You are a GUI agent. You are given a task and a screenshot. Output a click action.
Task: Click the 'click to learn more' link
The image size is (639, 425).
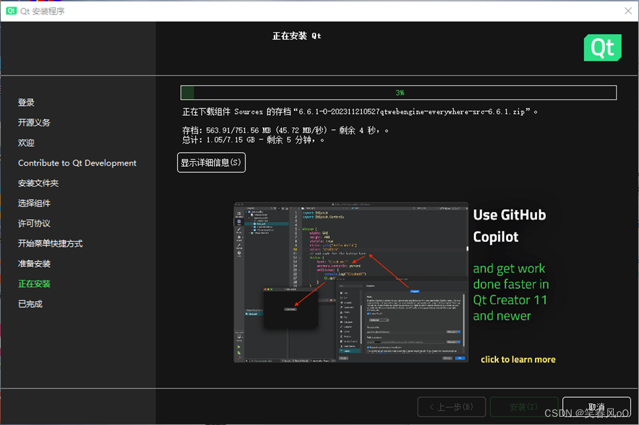coord(518,360)
